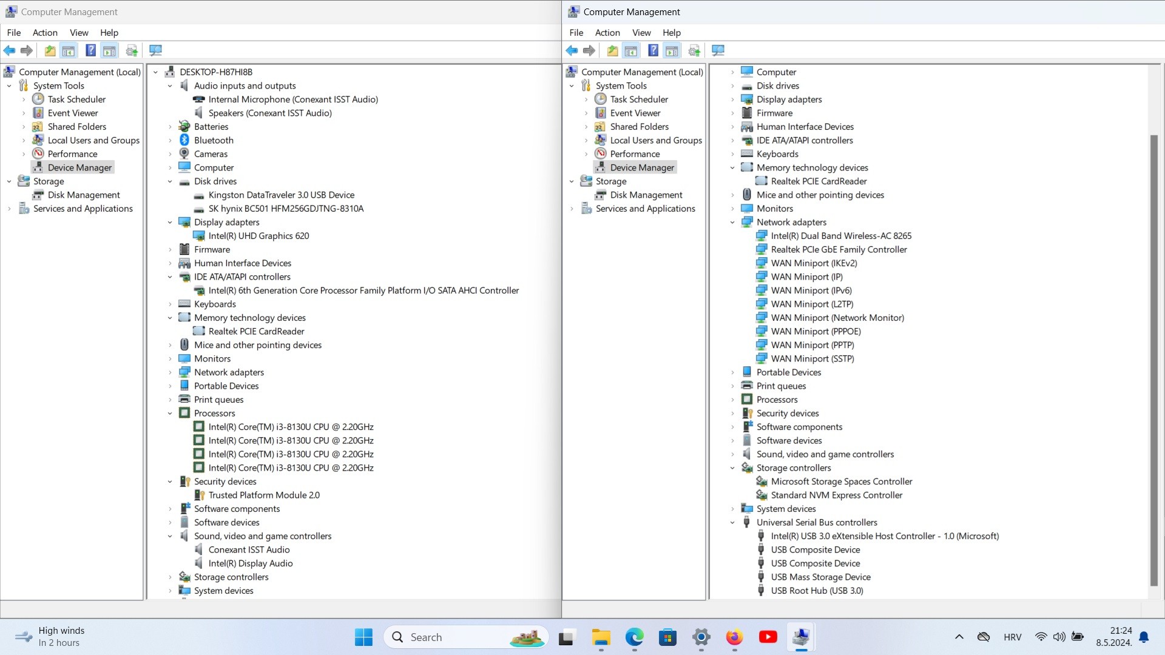Open Action menu in right window
1165x655 pixels.
pyautogui.click(x=607, y=33)
